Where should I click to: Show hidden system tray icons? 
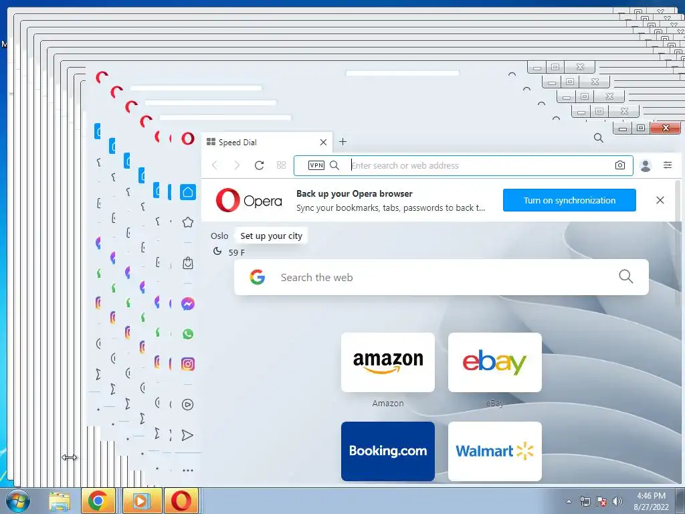(569, 501)
